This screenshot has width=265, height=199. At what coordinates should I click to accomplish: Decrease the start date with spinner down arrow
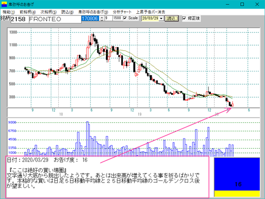pyautogui.click(x=102, y=20)
